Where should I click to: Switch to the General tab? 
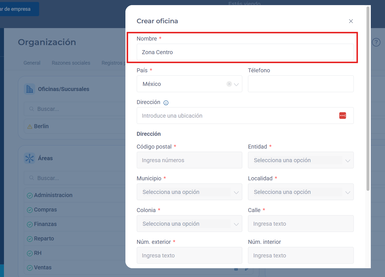[32, 63]
